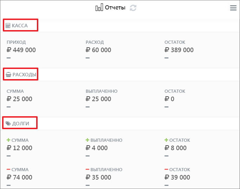Select the positive debt total ₽ 12 000
This screenshot has width=240, height=189.
click(19, 148)
